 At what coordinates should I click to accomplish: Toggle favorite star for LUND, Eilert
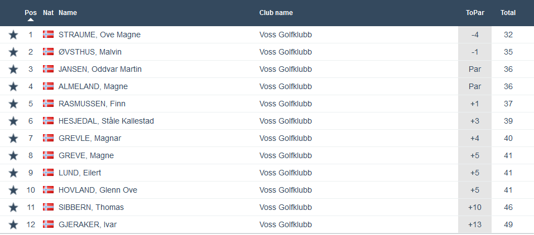click(13, 173)
